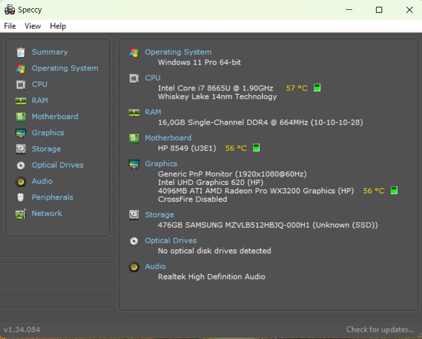Maximize the Speccy window
Screen dimensions: 422x339
(379, 10)
